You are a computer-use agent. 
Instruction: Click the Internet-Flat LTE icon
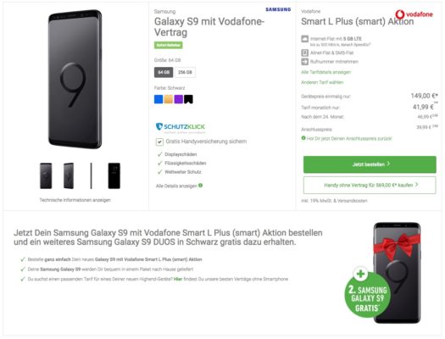coord(305,39)
